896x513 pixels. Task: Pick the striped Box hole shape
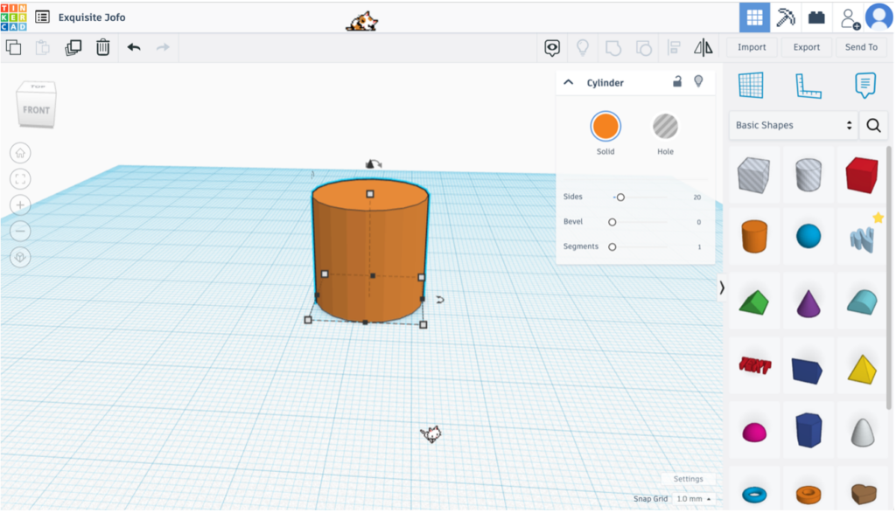click(x=753, y=175)
